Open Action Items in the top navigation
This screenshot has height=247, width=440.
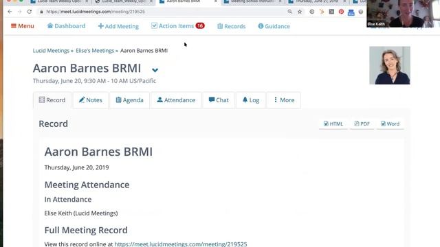tap(173, 26)
